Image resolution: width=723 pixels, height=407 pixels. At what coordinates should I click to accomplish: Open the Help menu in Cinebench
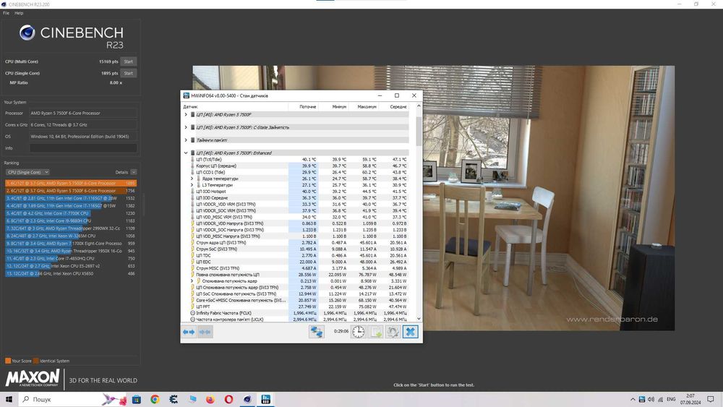coord(19,13)
